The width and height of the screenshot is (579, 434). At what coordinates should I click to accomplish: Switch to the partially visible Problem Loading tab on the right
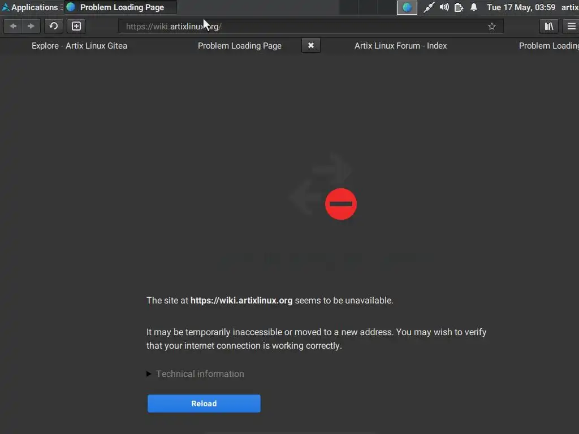[x=548, y=46]
